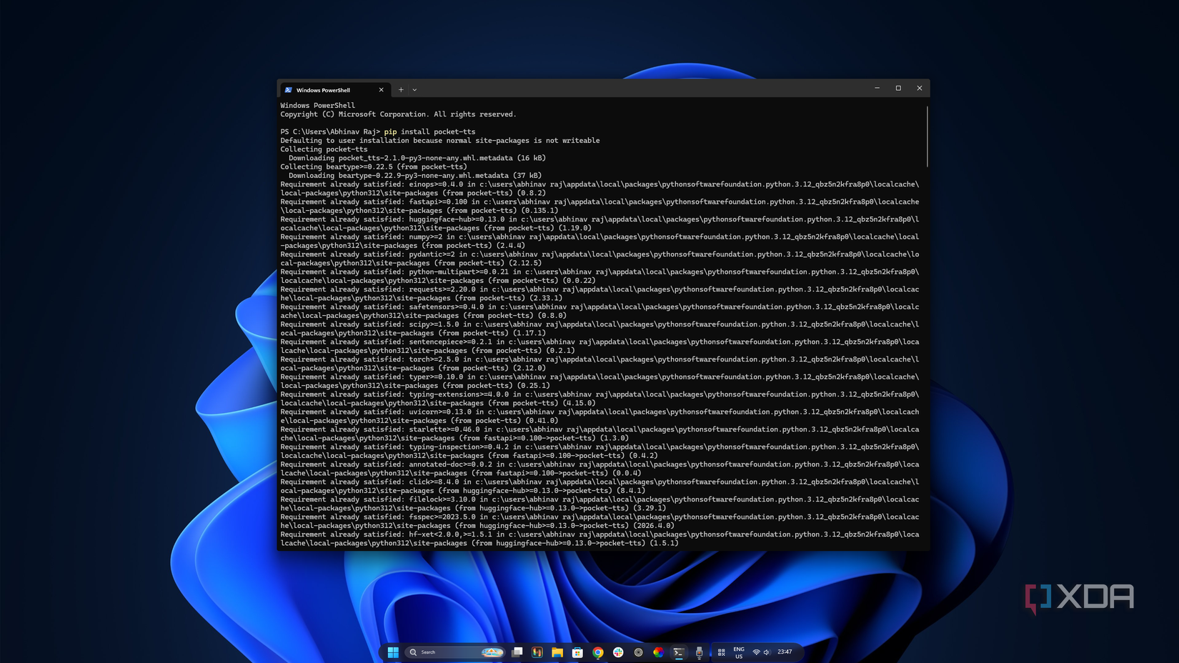The width and height of the screenshot is (1179, 663).
Task: Open a new terminal tab
Action: [401, 90]
